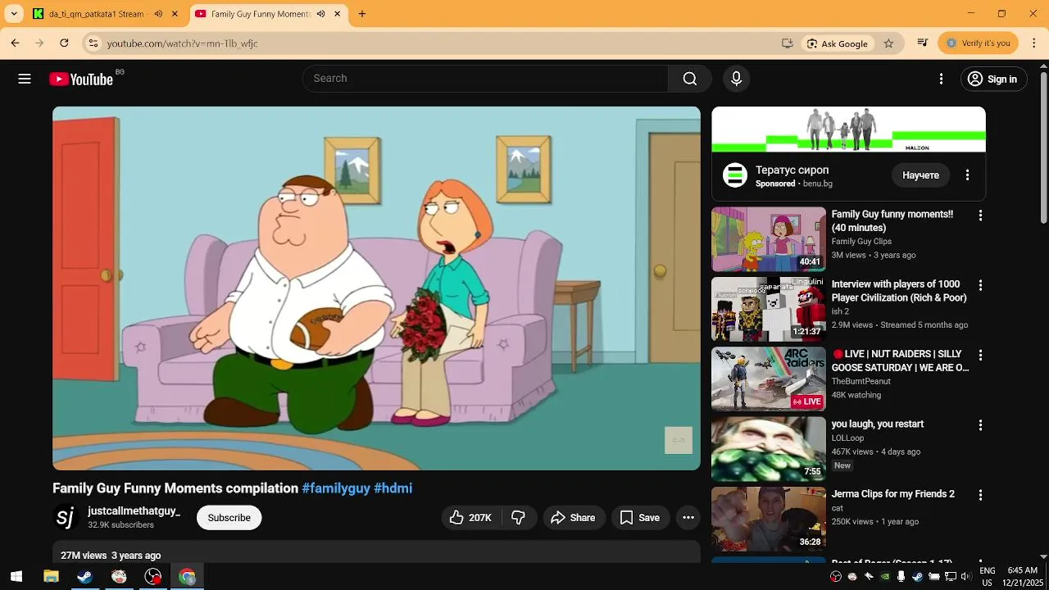Screen dimensions: 1049x590
Task: Open the taskbar clock showing 6:45 AM
Action: pyautogui.click(x=1022, y=577)
